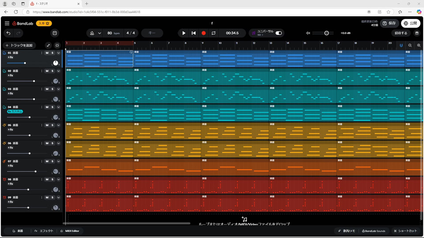Refresh the browser page

(x=16, y=12)
